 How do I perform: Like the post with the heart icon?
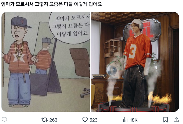coord(85,120)
